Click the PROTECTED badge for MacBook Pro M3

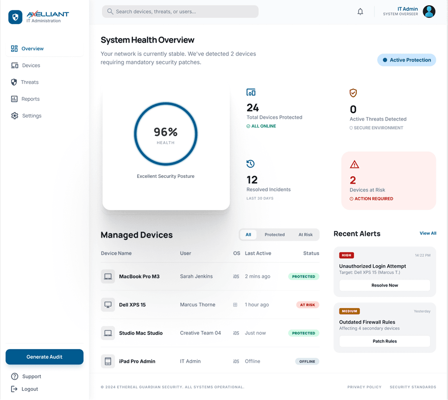pyautogui.click(x=303, y=277)
